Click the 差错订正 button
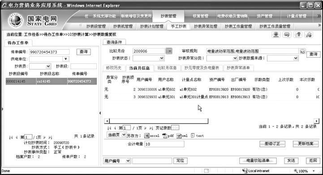The image size is (323, 175). (x=272, y=144)
